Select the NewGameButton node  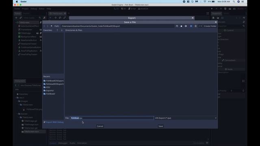coord(29,40)
